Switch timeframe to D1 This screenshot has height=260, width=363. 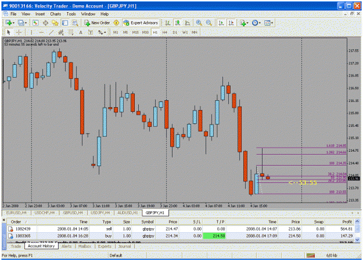coord(175,32)
